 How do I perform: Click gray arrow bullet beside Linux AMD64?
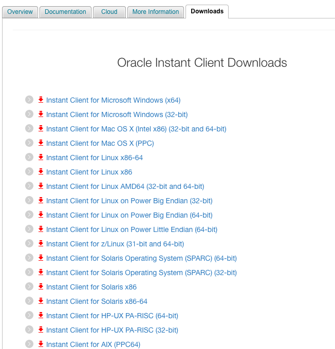coord(29,186)
